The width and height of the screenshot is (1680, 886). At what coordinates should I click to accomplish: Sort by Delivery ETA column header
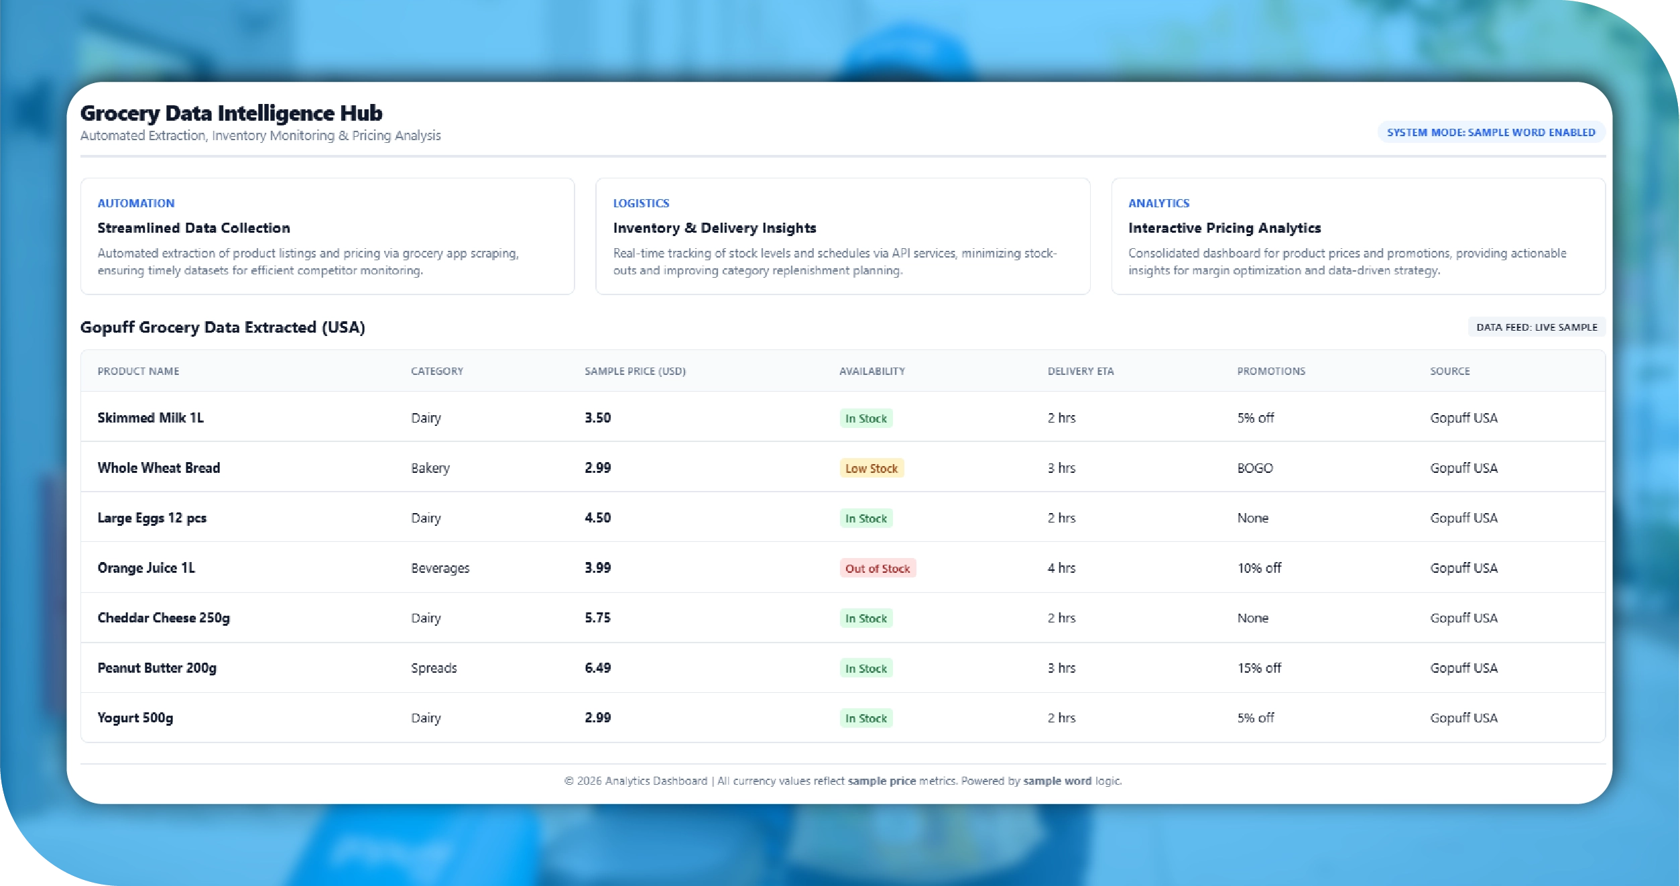1080,371
